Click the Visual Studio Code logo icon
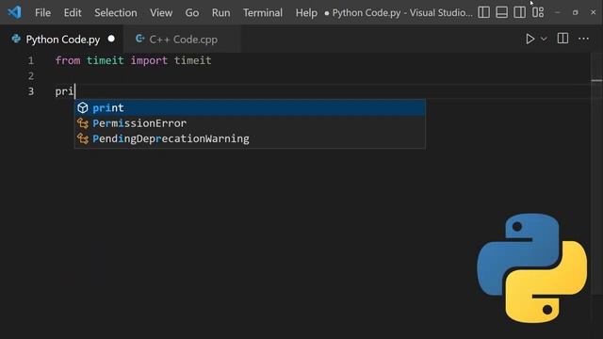Screen dimensions: 603x339 [x=15, y=12]
